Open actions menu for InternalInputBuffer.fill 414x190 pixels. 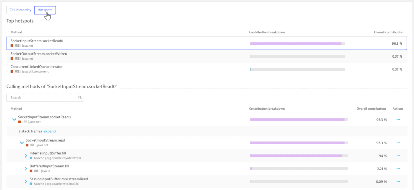pos(398,156)
